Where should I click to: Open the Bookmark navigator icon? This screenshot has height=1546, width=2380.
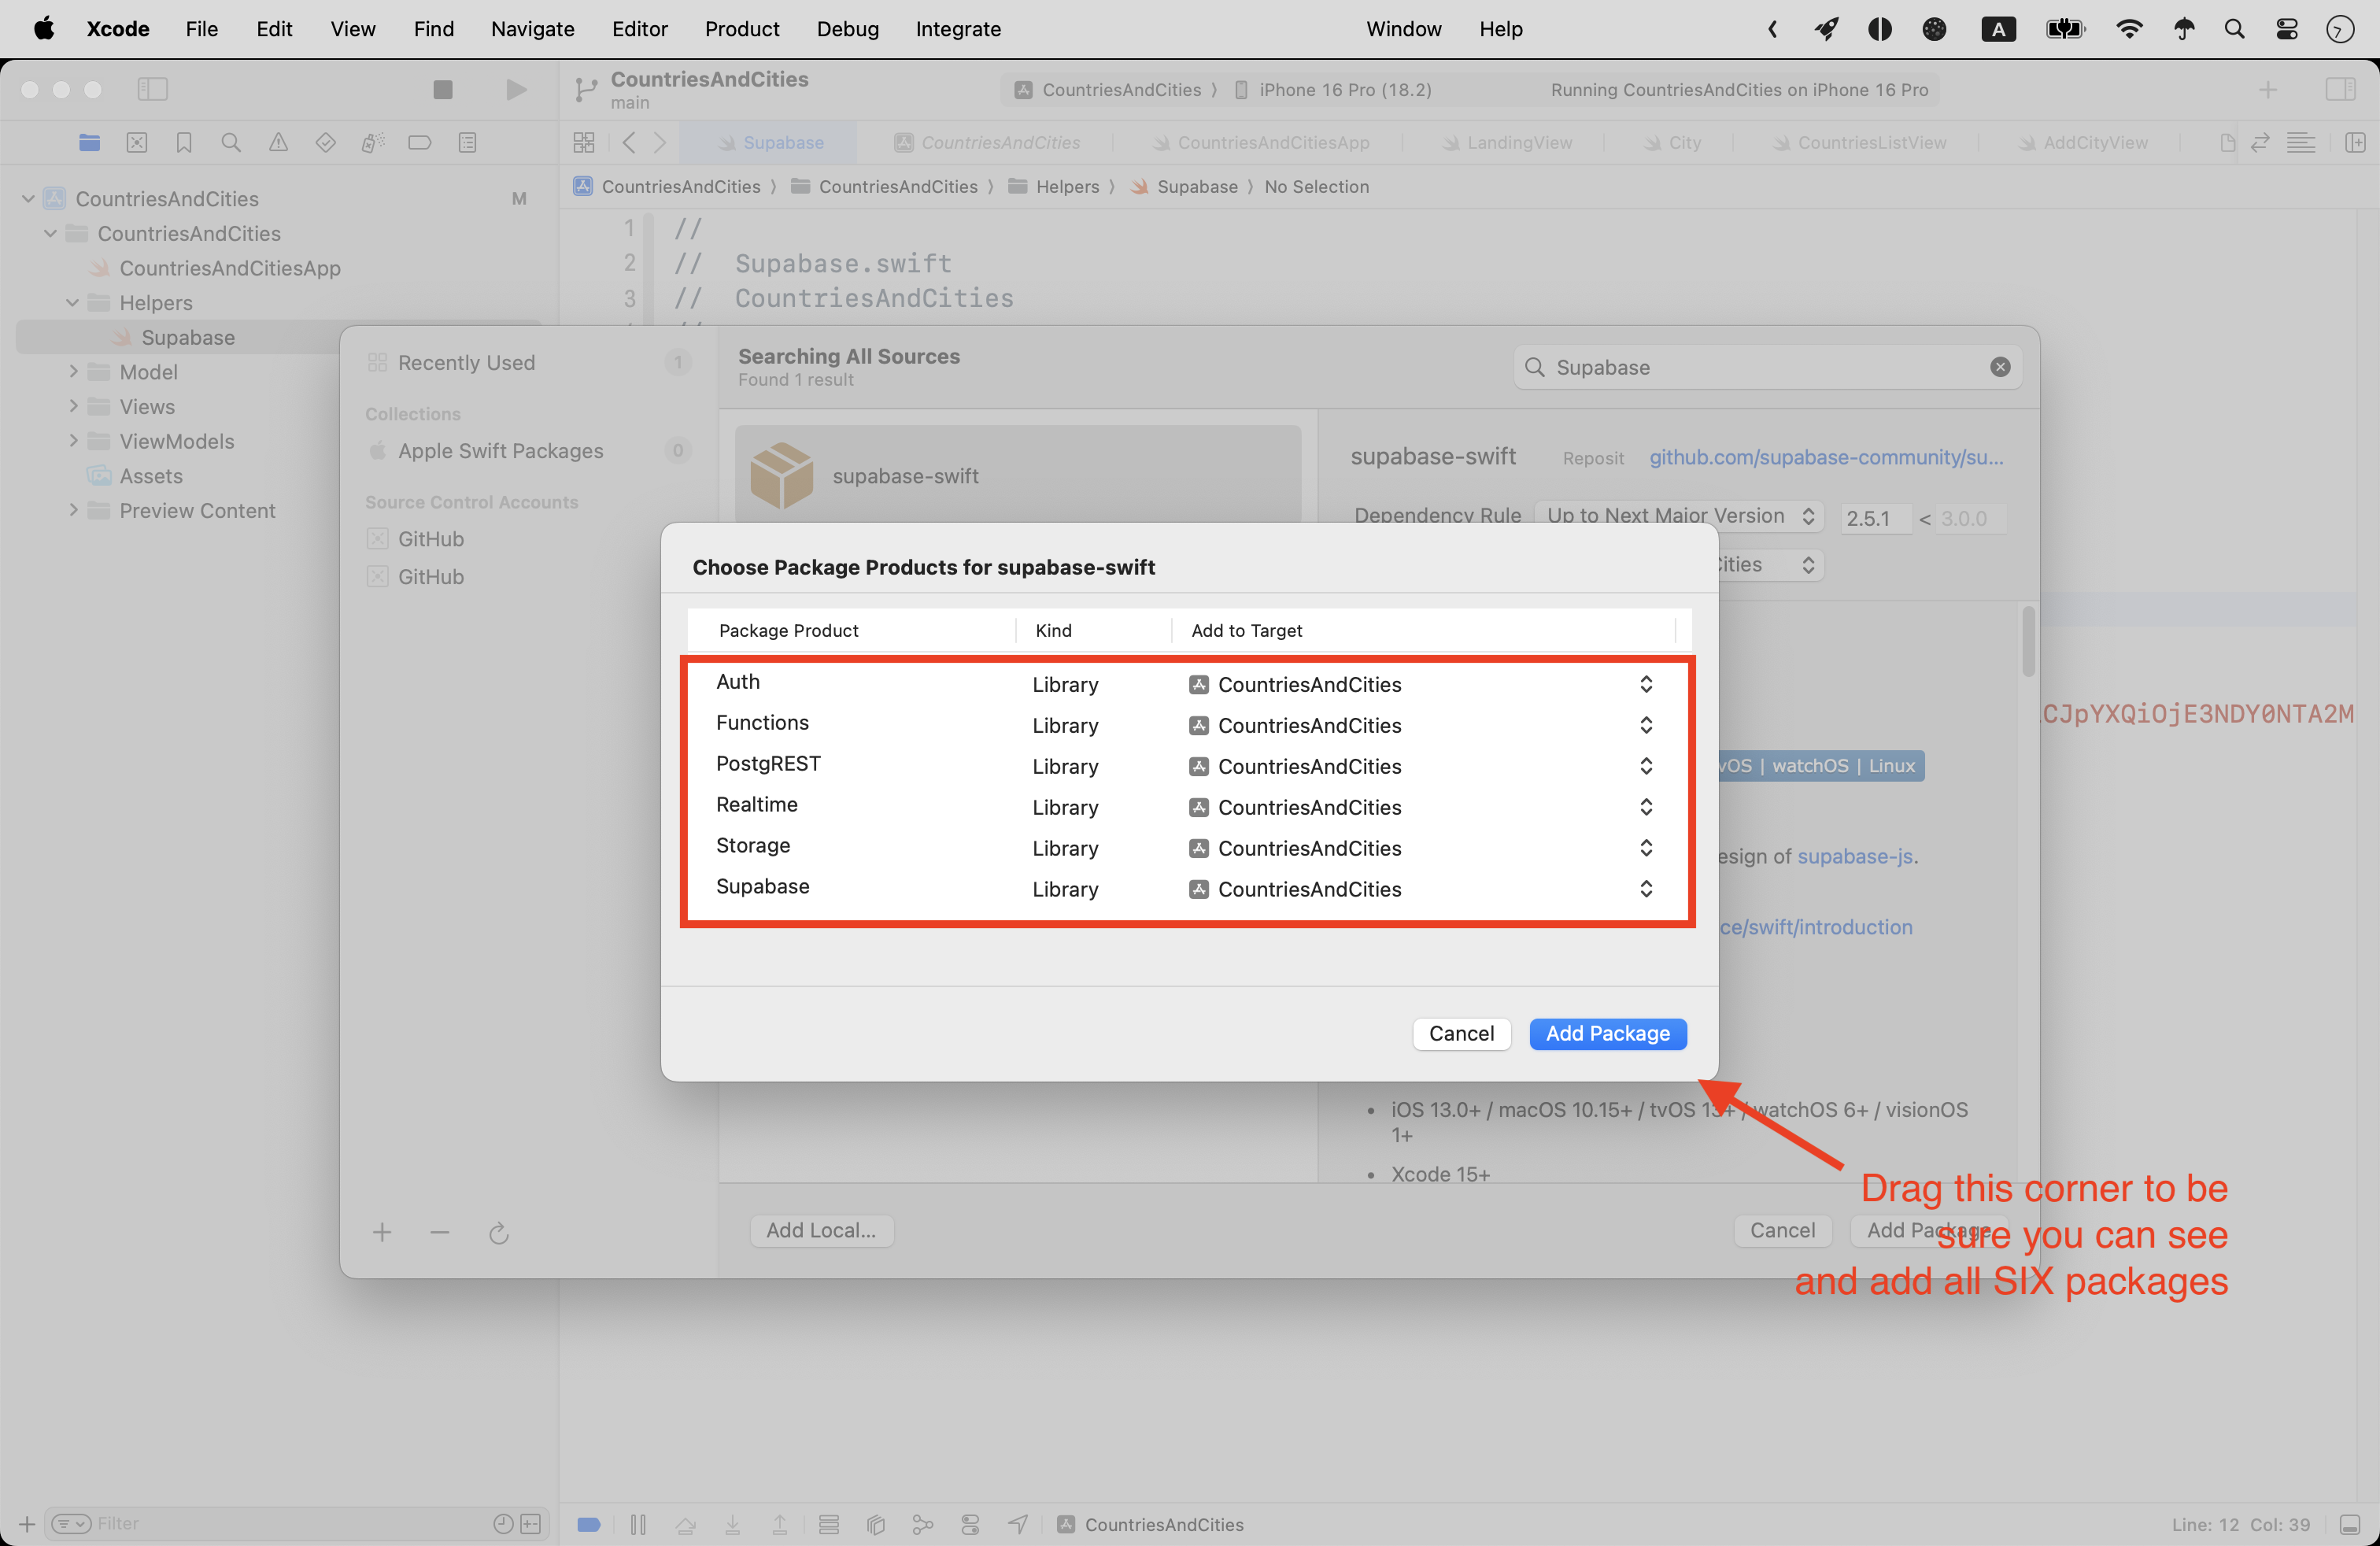[184, 143]
